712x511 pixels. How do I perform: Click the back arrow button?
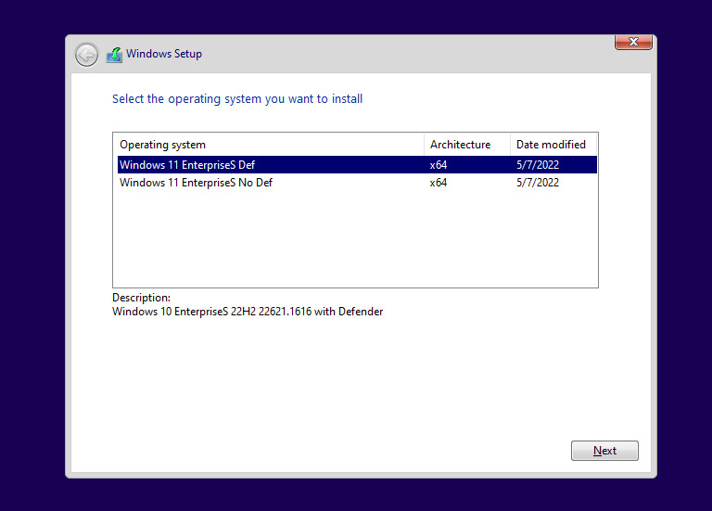pyautogui.click(x=86, y=55)
